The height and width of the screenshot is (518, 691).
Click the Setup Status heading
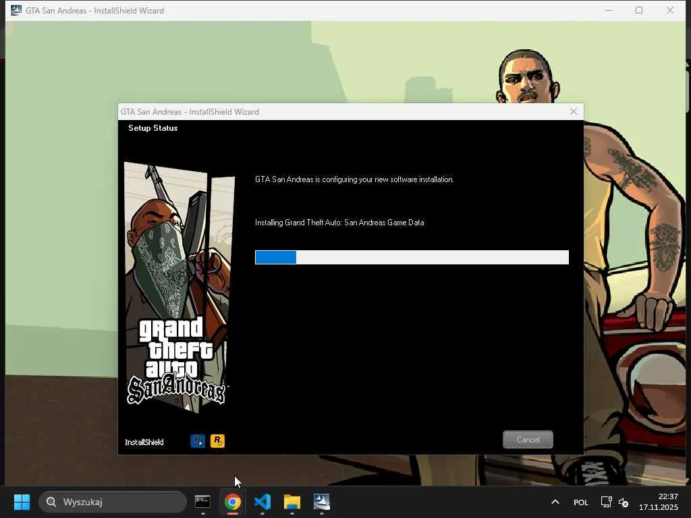click(x=153, y=128)
